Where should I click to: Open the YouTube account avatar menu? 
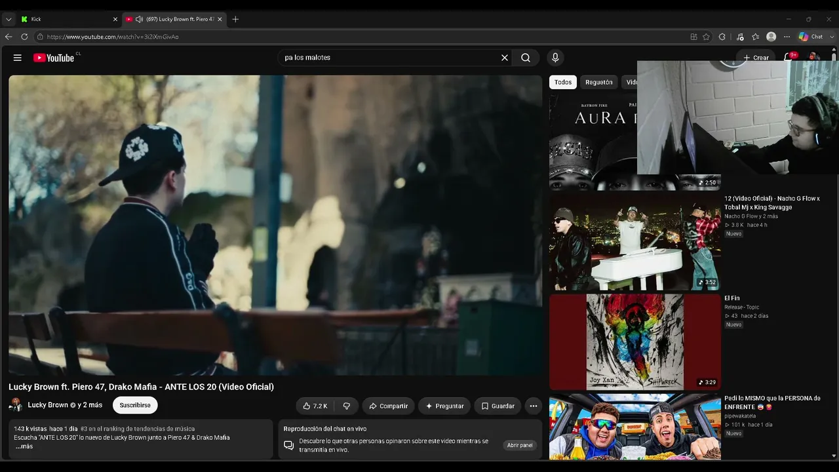814,58
